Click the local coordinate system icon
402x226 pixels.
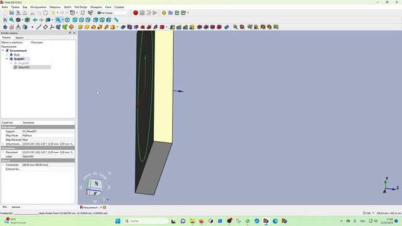(x=52, y=27)
